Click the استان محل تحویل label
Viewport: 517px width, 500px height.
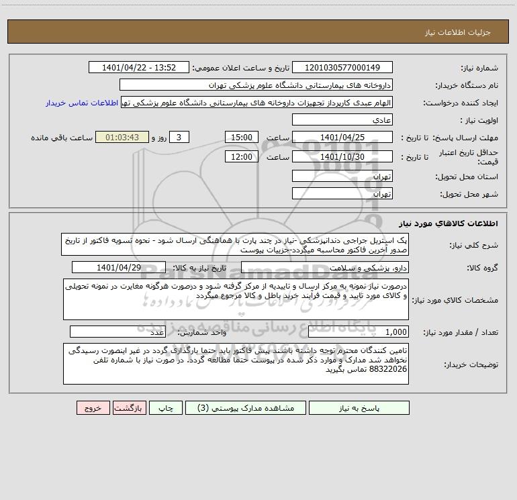click(467, 177)
